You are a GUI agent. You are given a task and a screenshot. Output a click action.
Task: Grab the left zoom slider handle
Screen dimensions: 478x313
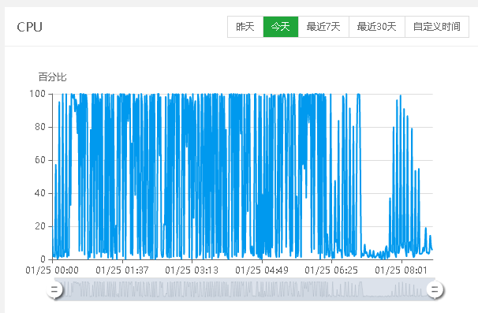[54, 289]
